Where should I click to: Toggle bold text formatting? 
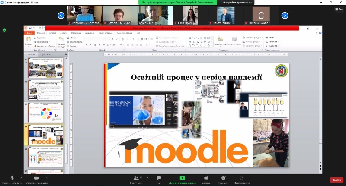86,45
